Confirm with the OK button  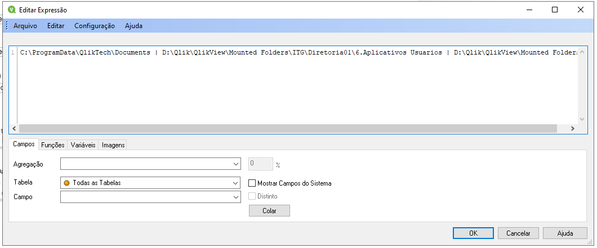click(x=473, y=233)
